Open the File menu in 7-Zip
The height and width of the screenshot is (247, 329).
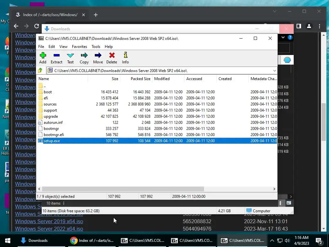coord(41,47)
